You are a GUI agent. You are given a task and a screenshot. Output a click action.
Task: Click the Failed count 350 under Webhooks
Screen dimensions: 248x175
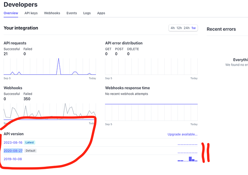[x=27, y=99]
